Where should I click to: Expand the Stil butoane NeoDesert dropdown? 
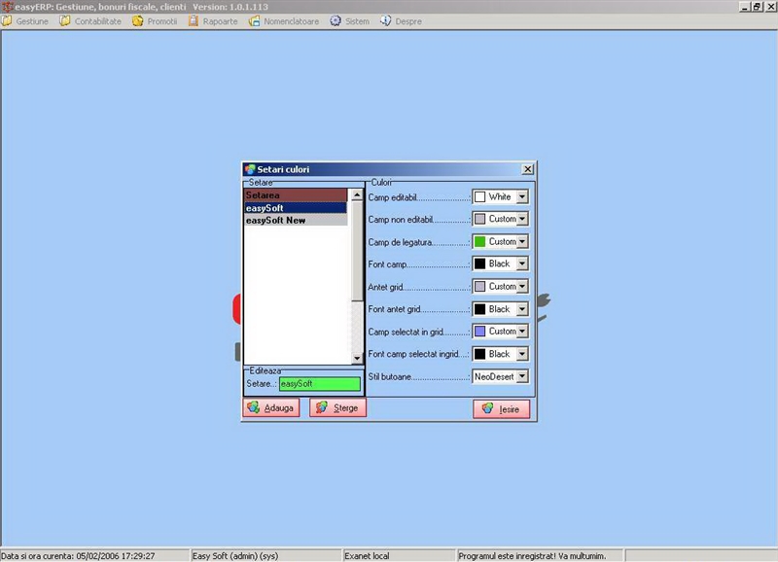pos(522,376)
